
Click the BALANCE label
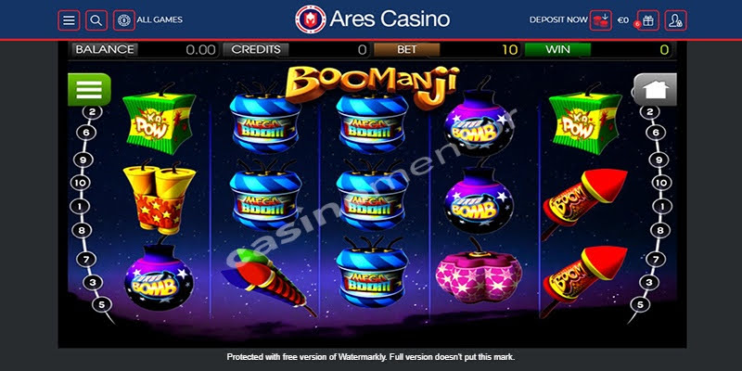point(105,49)
